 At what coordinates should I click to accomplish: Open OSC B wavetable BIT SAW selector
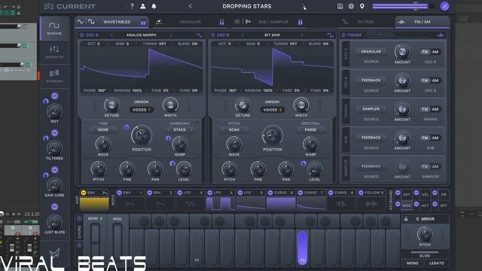[272, 35]
